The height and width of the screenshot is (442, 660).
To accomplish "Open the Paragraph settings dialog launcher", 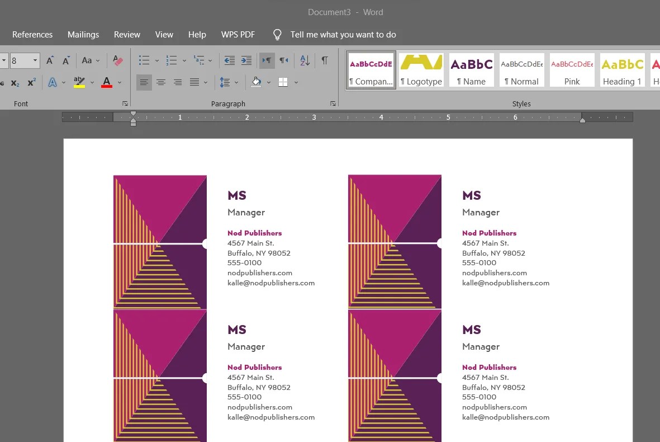I will point(333,104).
